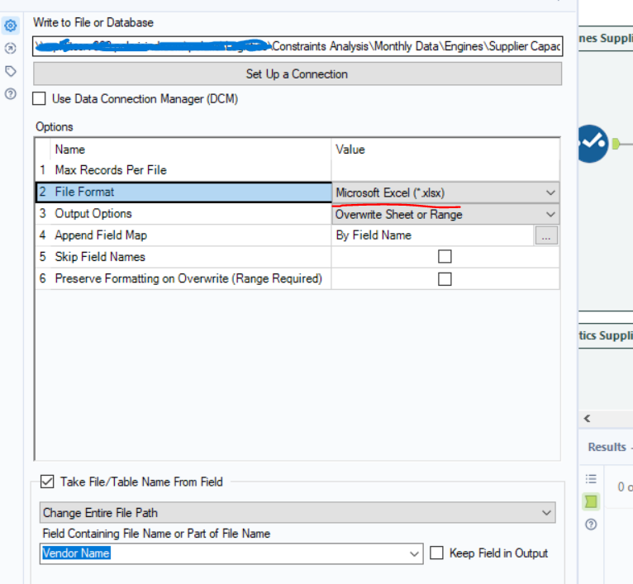Screen dimensions: 633x584
Task: Click the Navigation arrow icon in sidebar
Action: pos(10,49)
